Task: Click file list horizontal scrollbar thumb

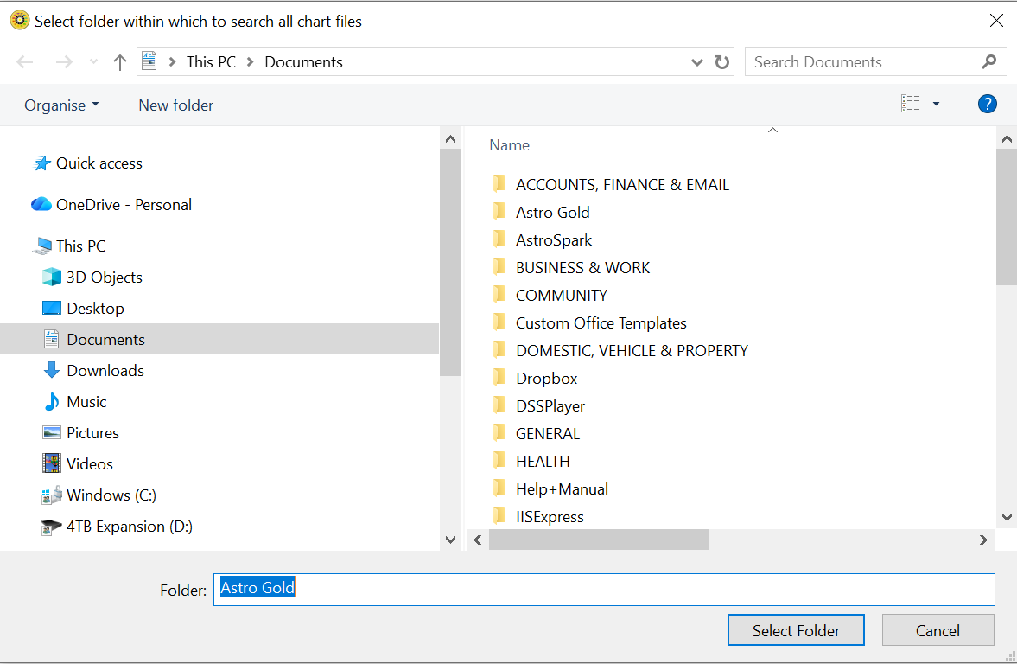Action: click(599, 540)
